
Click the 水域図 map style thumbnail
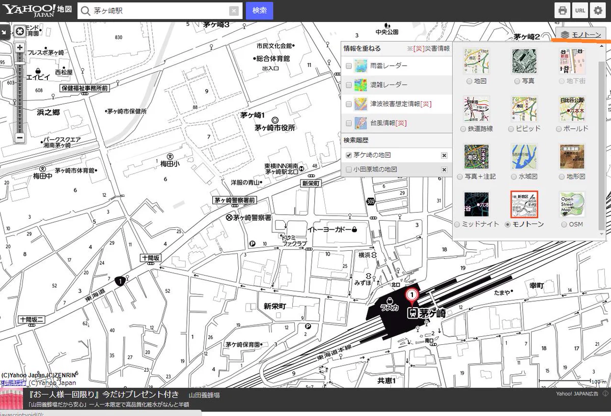pyautogui.click(x=524, y=157)
